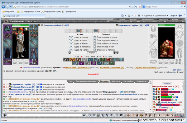Click the Вперёд!!! button
Image resolution: width=187 pixels, height=123 pixels.
coord(92,52)
